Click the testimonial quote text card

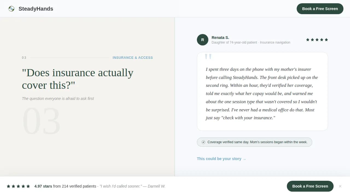click(262, 91)
